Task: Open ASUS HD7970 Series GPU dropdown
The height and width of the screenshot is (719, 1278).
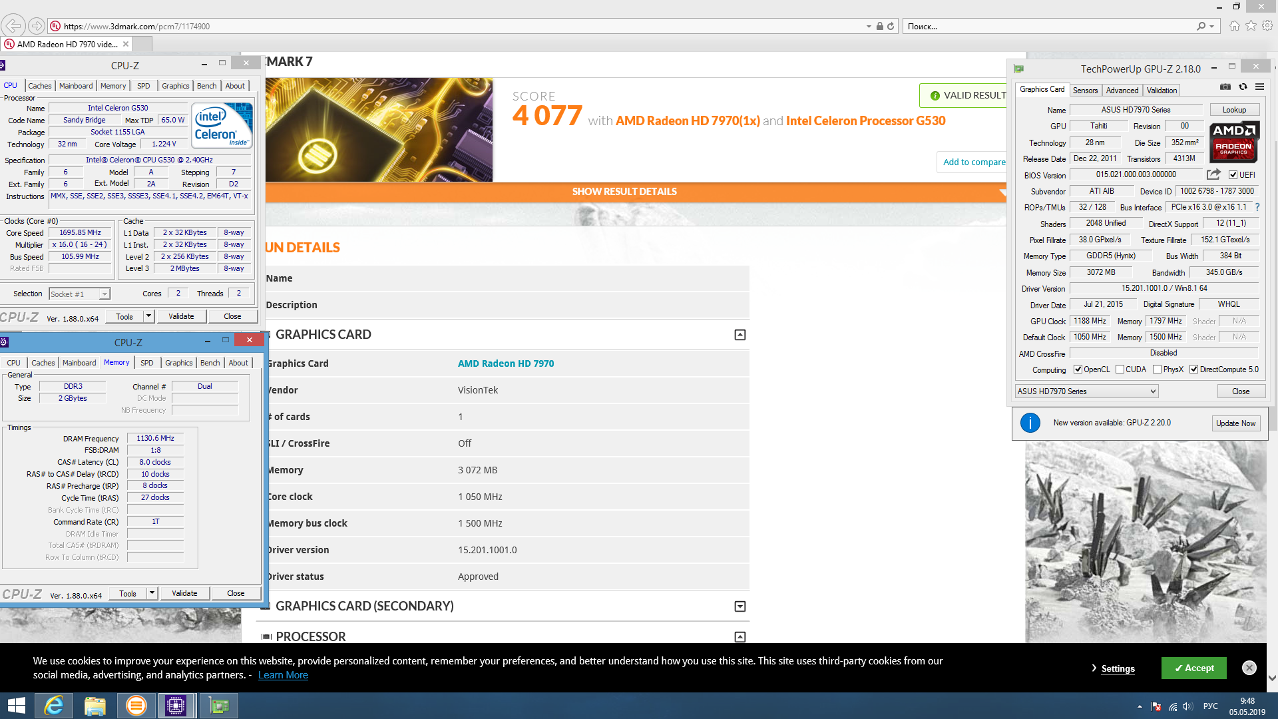Action: (1086, 391)
